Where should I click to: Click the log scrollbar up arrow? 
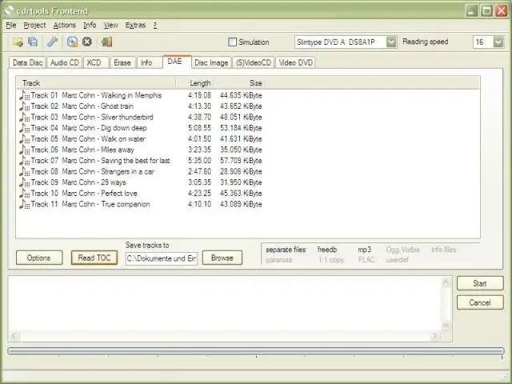446,282
